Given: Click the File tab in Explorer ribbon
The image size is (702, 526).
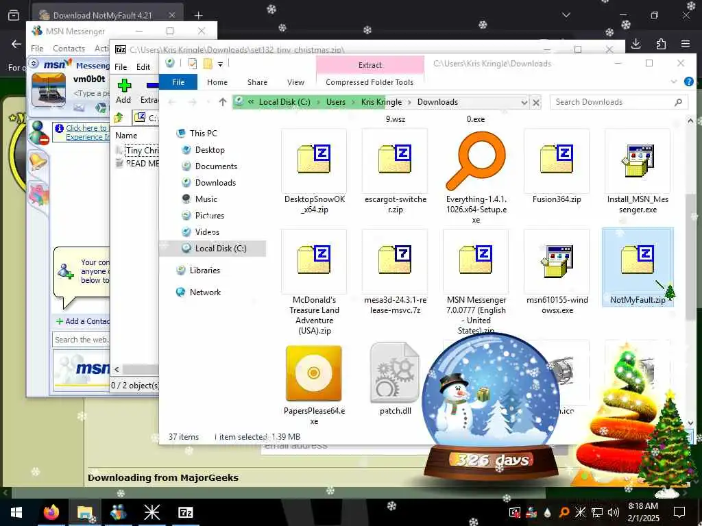Looking at the screenshot, I should coord(178,82).
